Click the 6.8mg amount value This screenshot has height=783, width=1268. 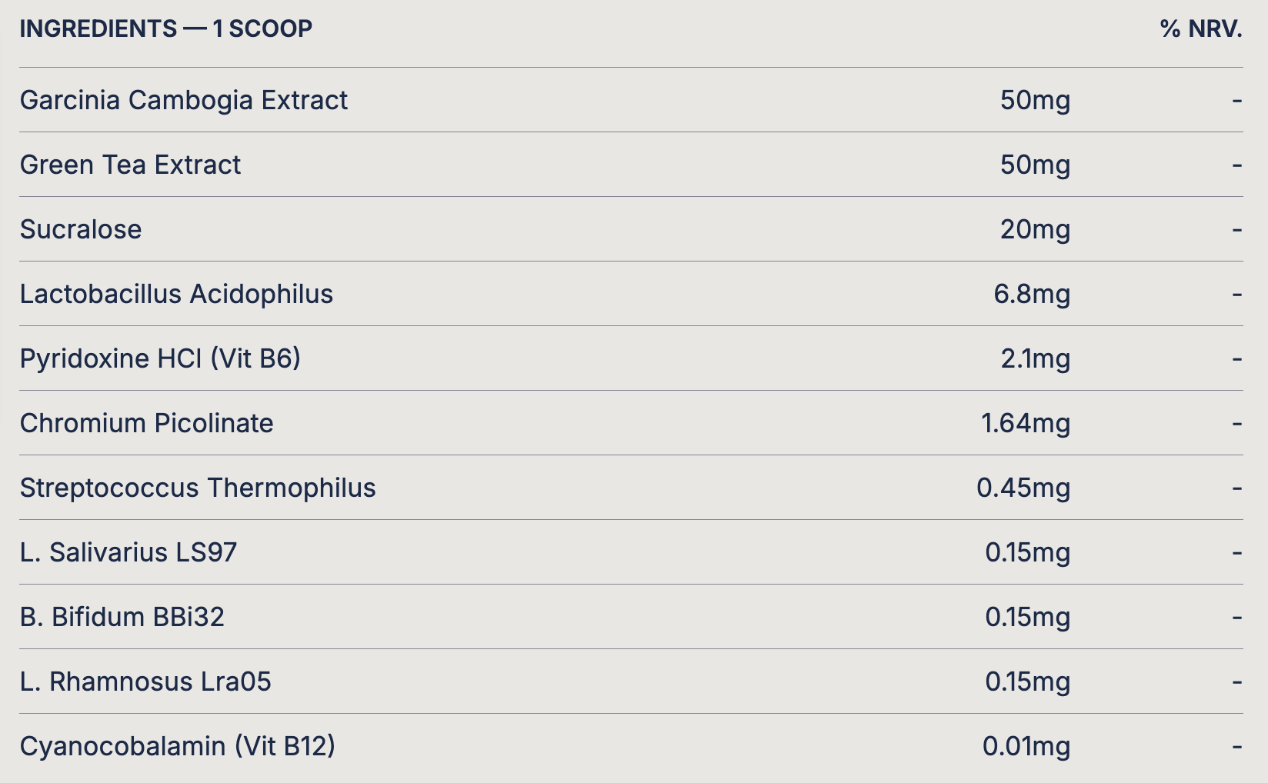pos(1032,294)
